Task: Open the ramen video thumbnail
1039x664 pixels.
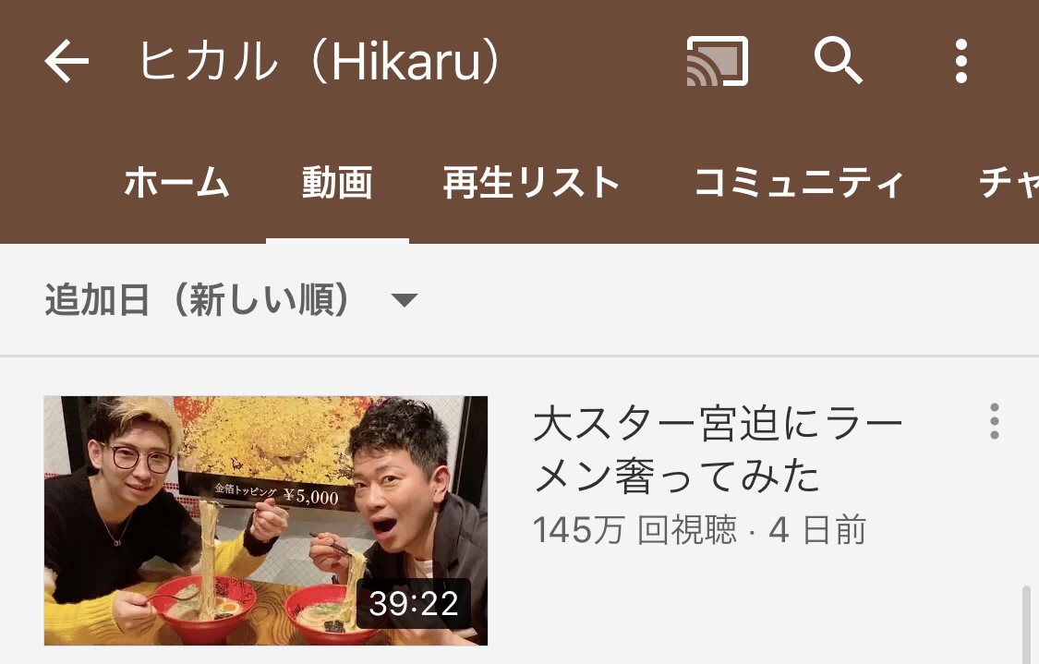Action: [x=266, y=521]
